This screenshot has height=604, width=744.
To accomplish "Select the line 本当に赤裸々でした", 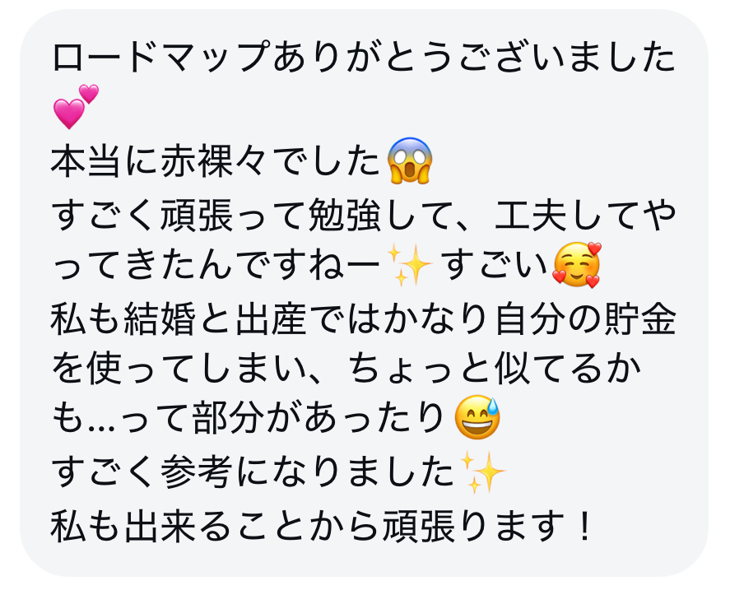I will click(216, 161).
